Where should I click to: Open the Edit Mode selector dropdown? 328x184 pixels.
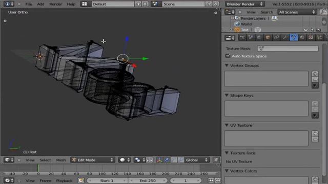(92, 160)
